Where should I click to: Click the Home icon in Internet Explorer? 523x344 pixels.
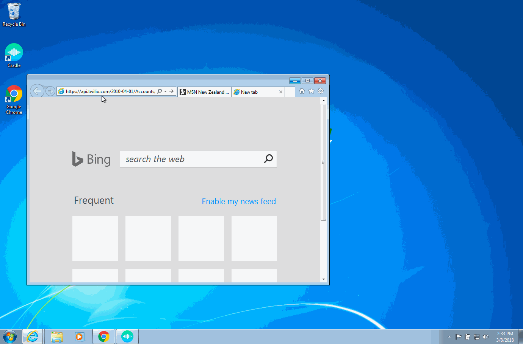(x=302, y=91)
